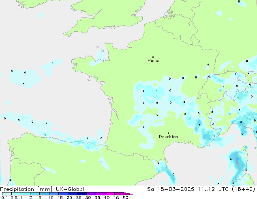Click the over-50 arrow end of legend
The image size is (257, 199).
point(128,194)
